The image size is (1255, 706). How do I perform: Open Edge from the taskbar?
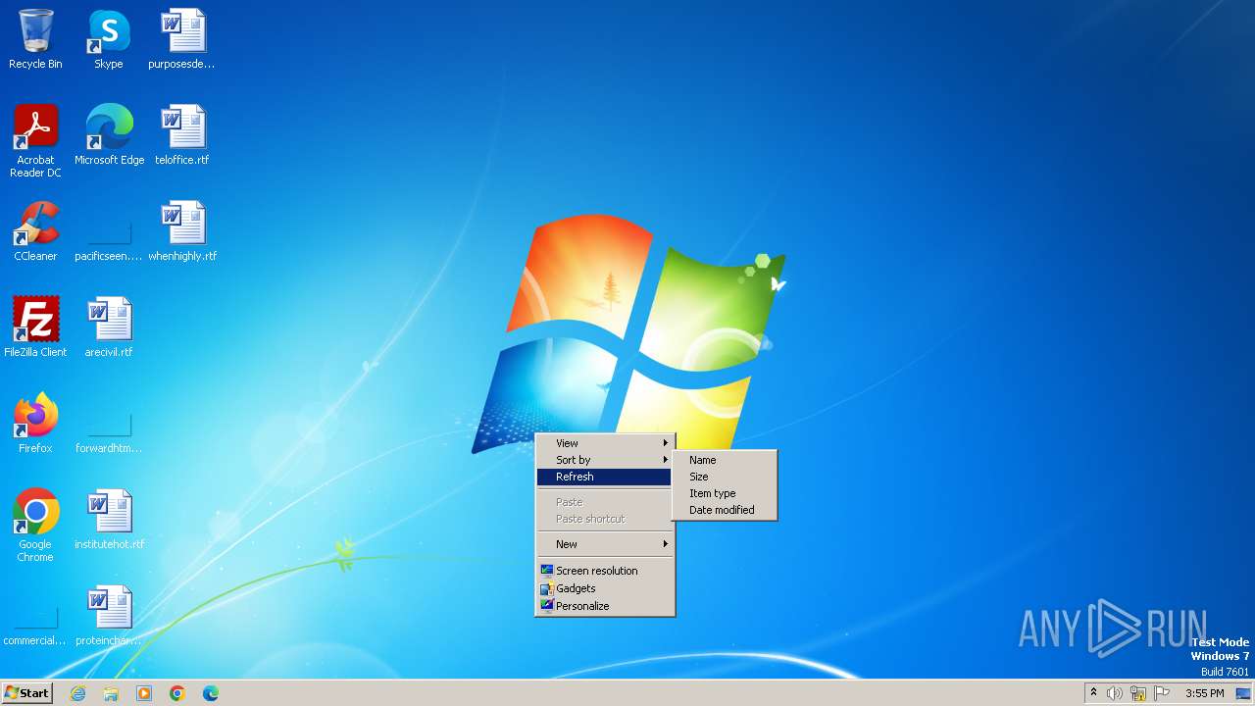[x=211, y=693]
